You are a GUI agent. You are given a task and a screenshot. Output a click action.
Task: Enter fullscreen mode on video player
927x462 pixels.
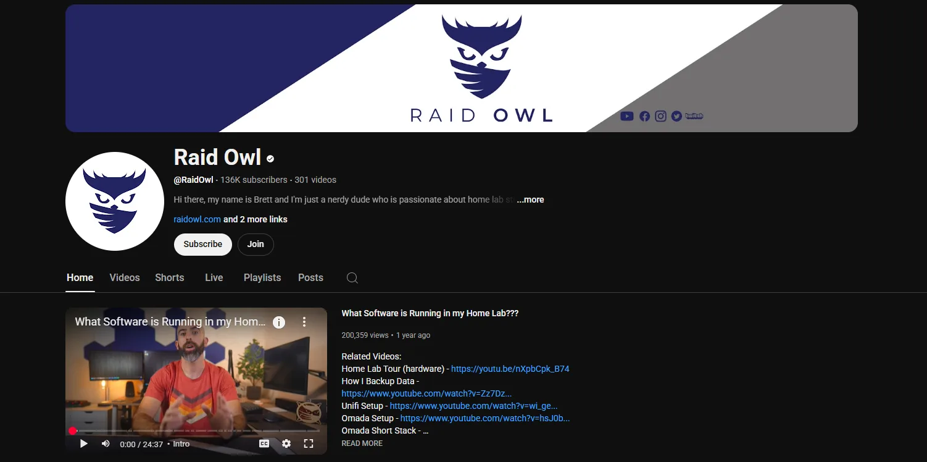pos(309,443)
